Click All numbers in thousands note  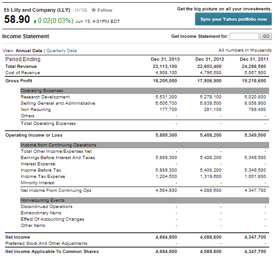[245, 50]
